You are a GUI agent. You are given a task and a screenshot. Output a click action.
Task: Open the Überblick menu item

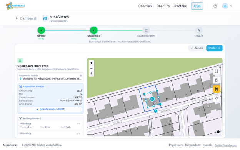coord(145,6)
